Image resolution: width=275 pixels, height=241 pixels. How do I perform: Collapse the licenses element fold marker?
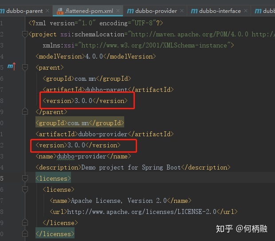click(25, 178)
